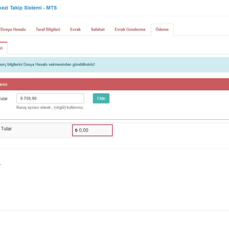
Task: Switch to the Taraf Bilgileri tab
Action: [48, 30]
